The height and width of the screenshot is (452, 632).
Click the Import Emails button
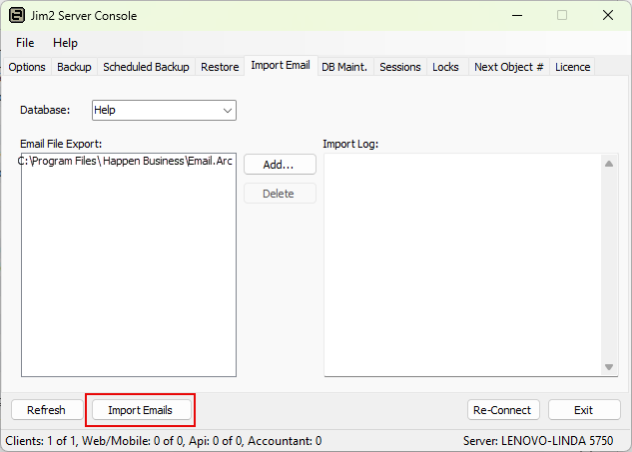141,410
